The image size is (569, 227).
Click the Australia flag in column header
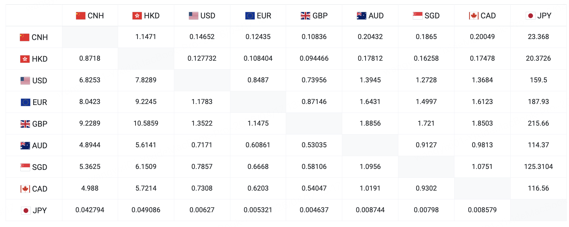361,16
